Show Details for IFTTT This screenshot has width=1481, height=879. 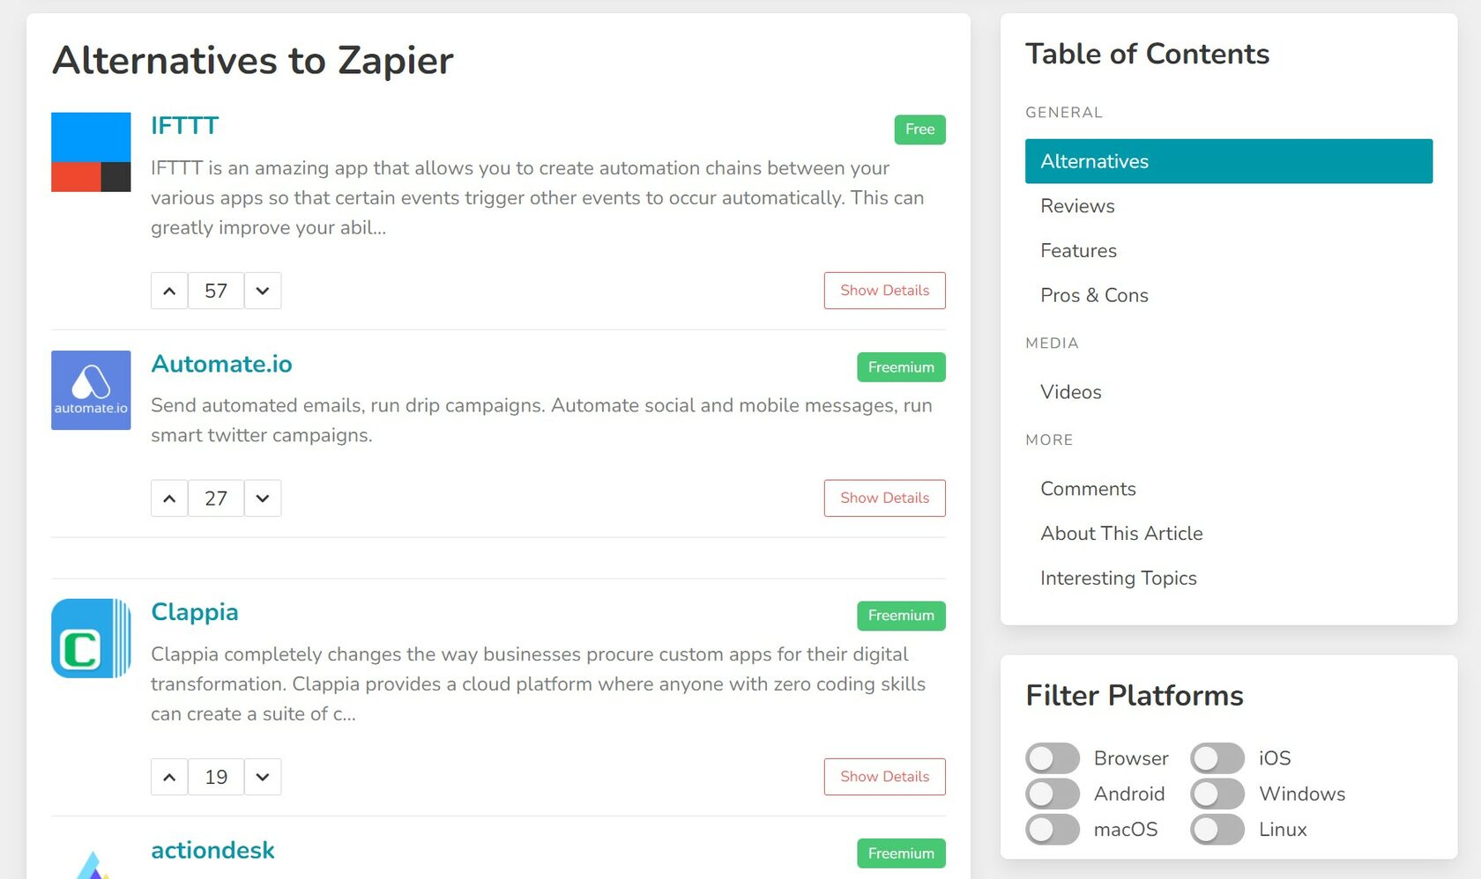point(884,291)
